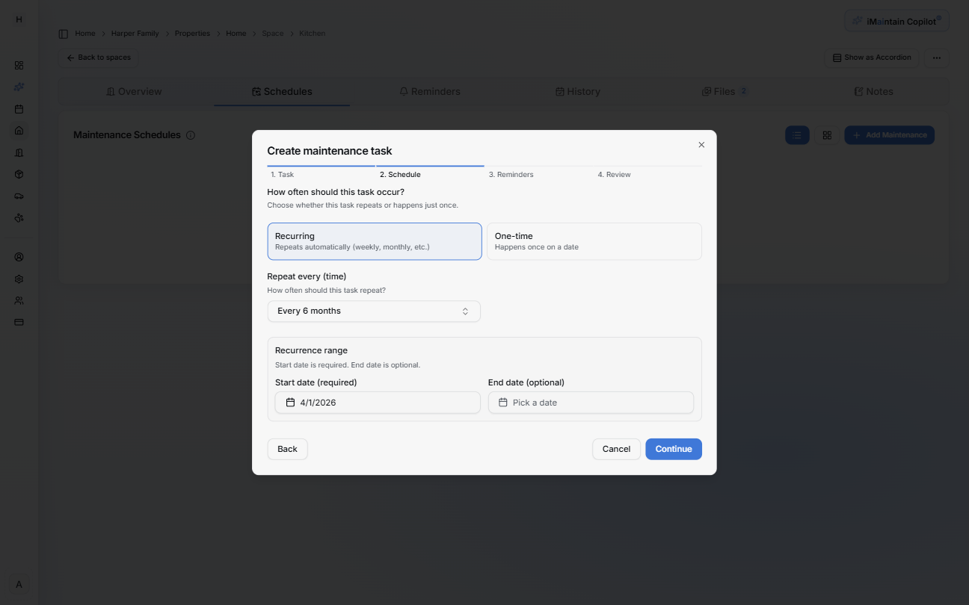Image resolution: width=969 pixels, height=605 pixels.
Task: Switch to the Reminders tab
Action: tap(431, 91)
